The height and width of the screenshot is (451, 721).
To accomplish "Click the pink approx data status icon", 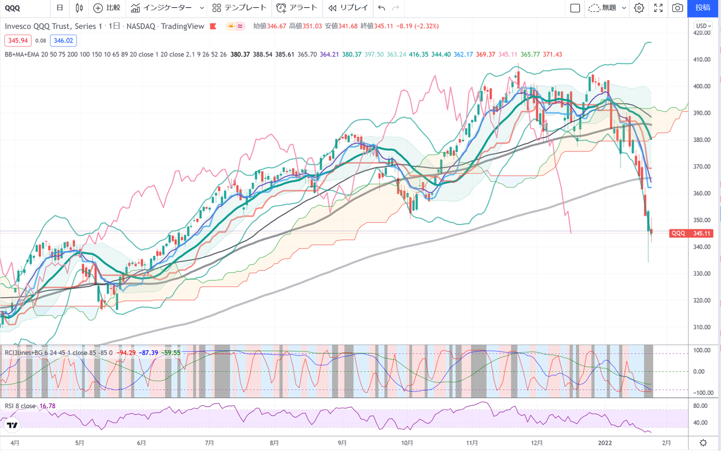I will tap(240, 26).
